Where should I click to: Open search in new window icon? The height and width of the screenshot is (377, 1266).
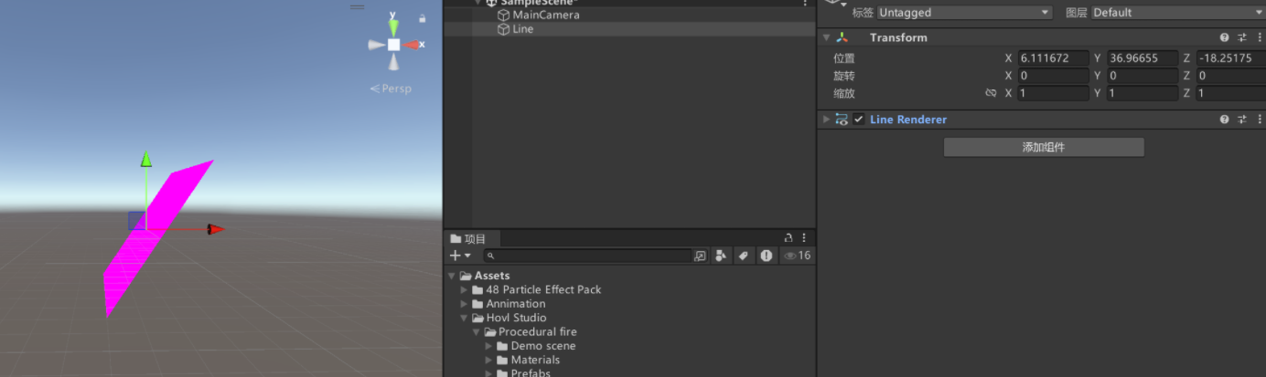[x=701, y=257]
